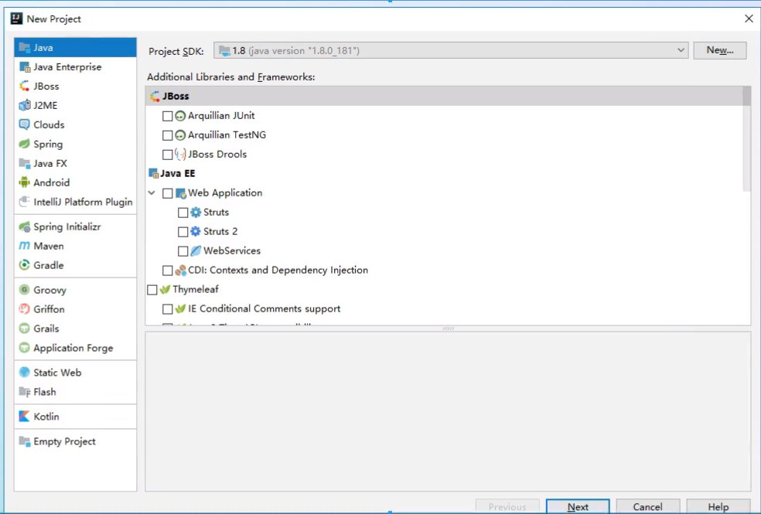Choose the Clouds icon in the sidebar
This screenshot has width=761, height=514.
[24, 124]
